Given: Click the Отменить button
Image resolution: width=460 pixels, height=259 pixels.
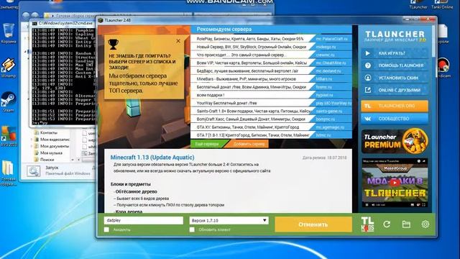Looking at the screenshot, I should pyautogui.click(x=313, y=224).
